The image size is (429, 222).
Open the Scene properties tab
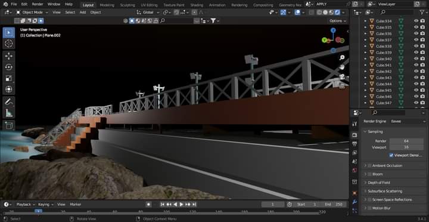pyautogui.click(x=355, y=162)
